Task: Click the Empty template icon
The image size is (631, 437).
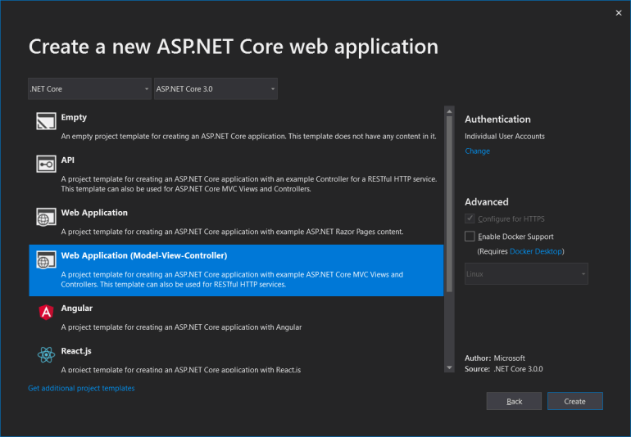Action: [46, 121]
